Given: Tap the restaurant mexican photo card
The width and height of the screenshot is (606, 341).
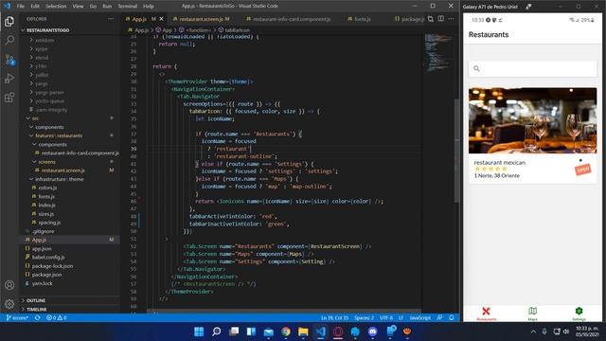Looking at the screenshot, I should [532, 120].
